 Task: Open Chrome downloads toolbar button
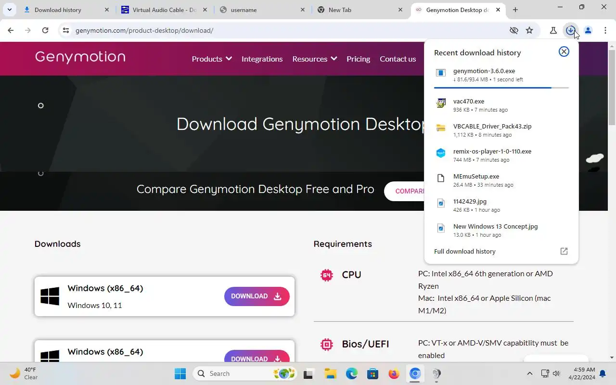pos(570,30)
